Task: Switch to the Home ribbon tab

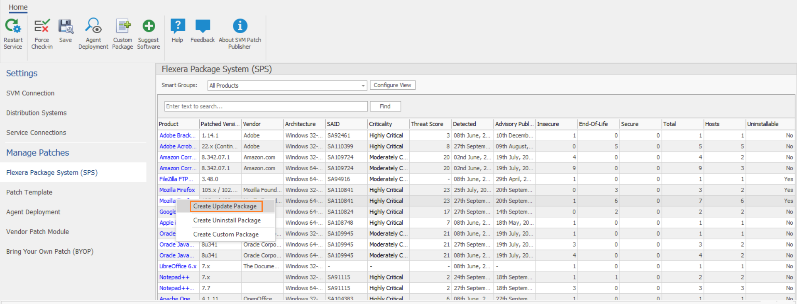Action: click(18, 7)
